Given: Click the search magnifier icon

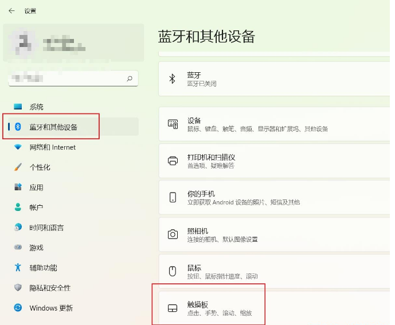Looking at the screenshot, I should pyautogui.click(x=130, y=78).
